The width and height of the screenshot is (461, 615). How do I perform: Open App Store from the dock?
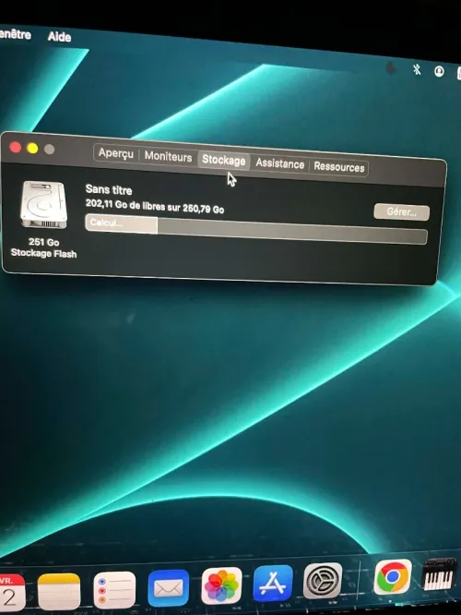pos(273,584)
